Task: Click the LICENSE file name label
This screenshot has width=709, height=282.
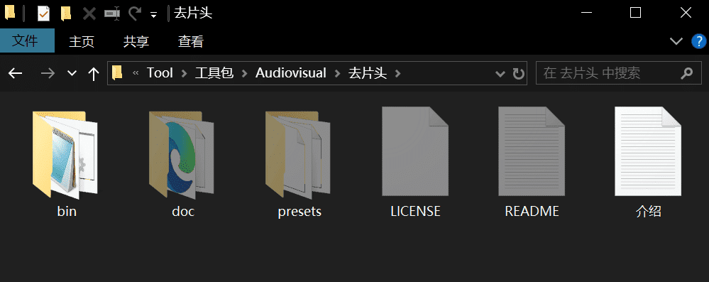Action: click(416, 212)
